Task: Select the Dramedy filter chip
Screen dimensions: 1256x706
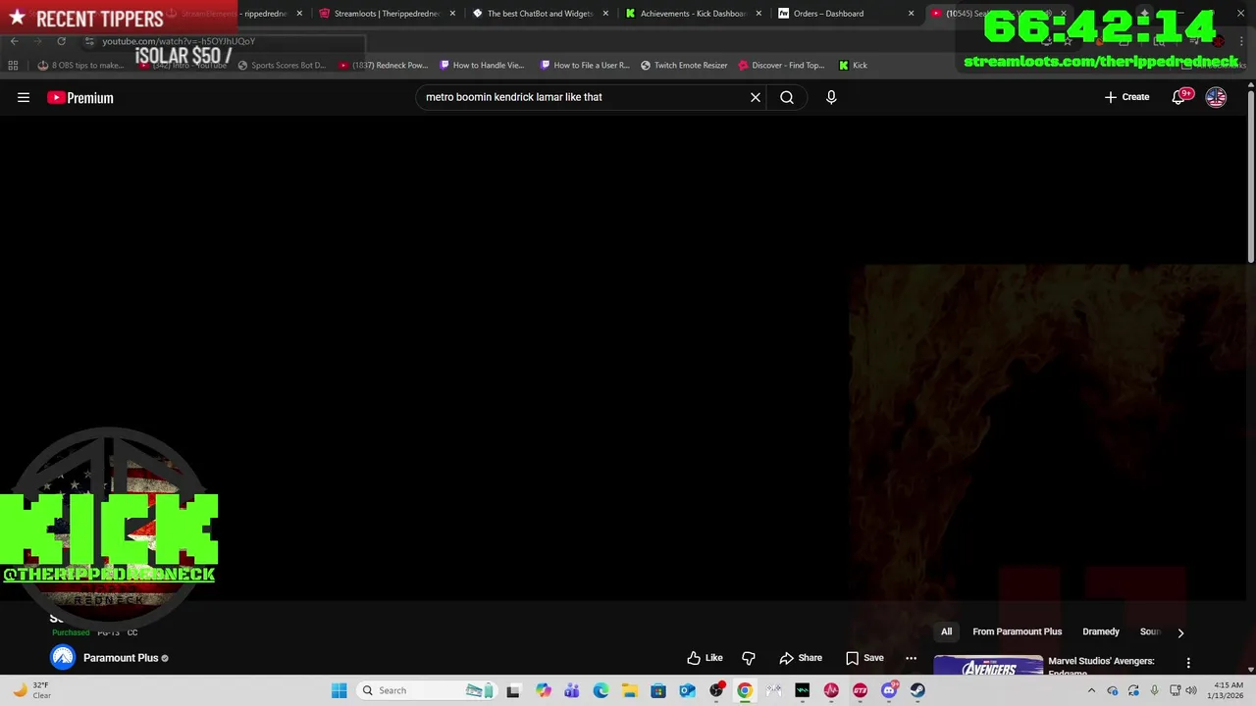Action: (1101, 631)
